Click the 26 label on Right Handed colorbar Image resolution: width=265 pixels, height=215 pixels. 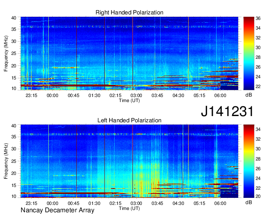tap(258, 67)
